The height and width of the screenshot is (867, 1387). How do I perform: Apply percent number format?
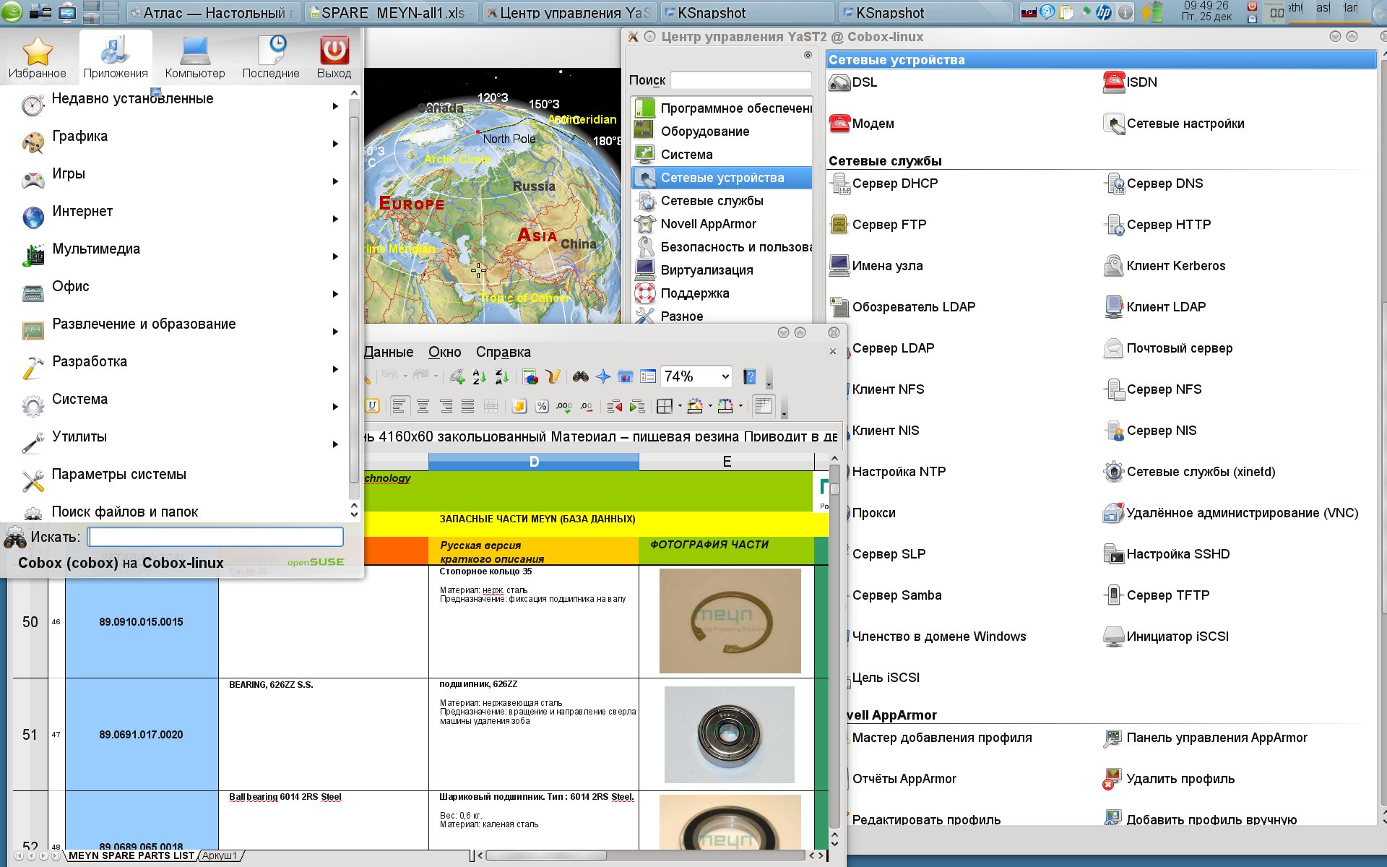click(542, 407)
